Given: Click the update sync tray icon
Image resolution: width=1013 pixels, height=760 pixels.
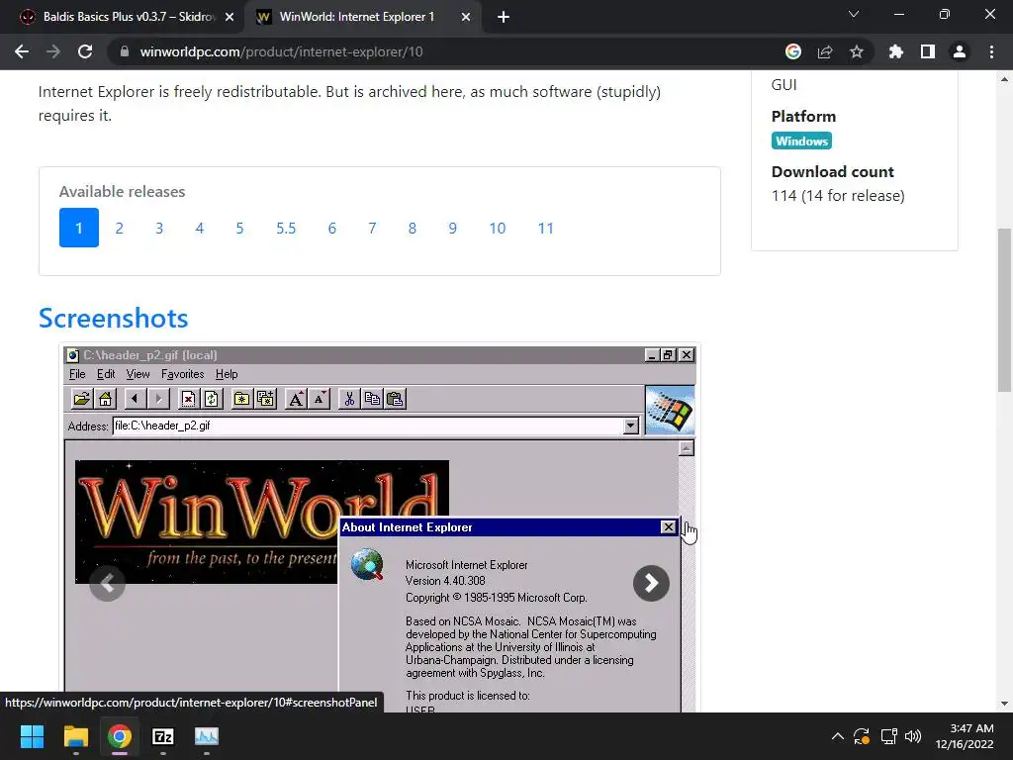Looking at the screenshot, I should [862, 736].
